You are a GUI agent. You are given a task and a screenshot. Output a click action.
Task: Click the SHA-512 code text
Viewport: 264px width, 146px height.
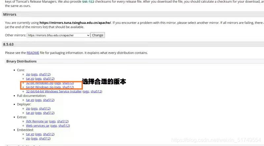point(88,2)
